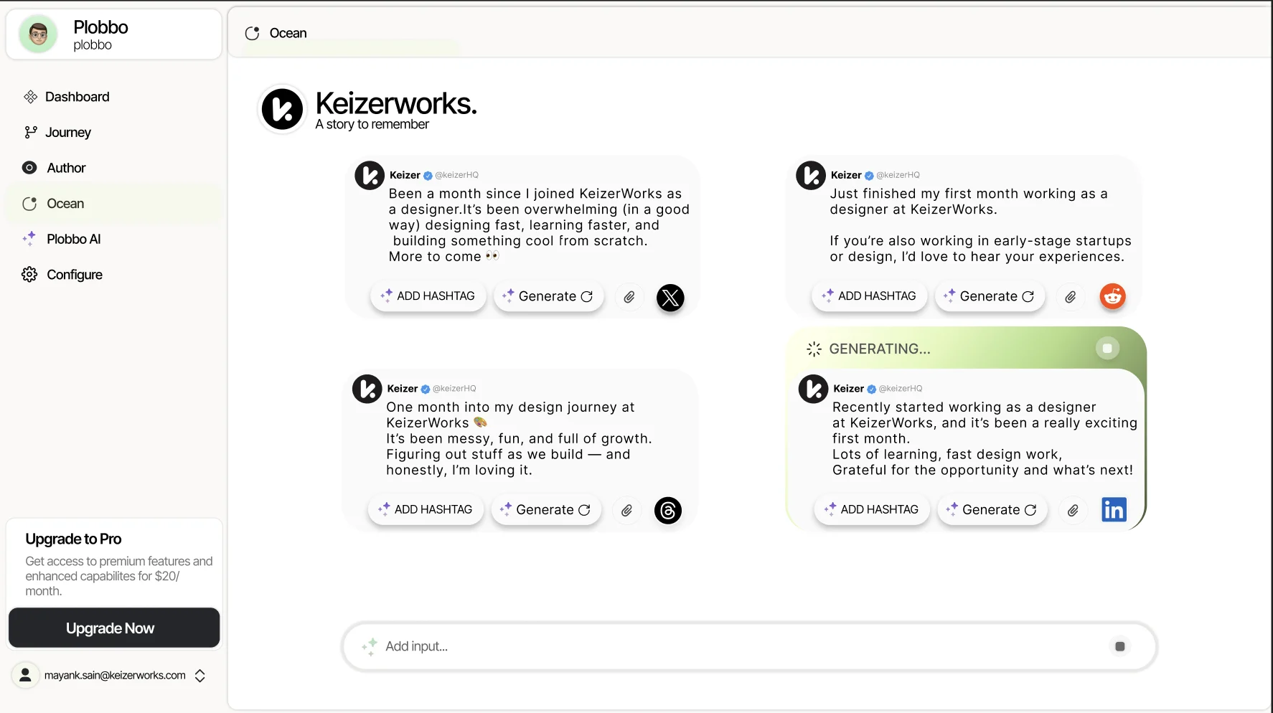The width and height of the screenshot is (1273, 713).
Task: Click stop button in Add input bar
Action: 1119,646
